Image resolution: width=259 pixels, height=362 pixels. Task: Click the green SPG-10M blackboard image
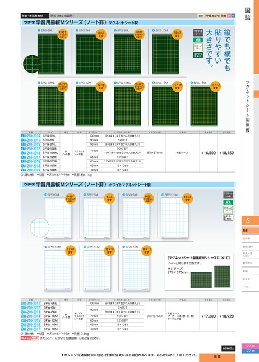coord(165,55)
